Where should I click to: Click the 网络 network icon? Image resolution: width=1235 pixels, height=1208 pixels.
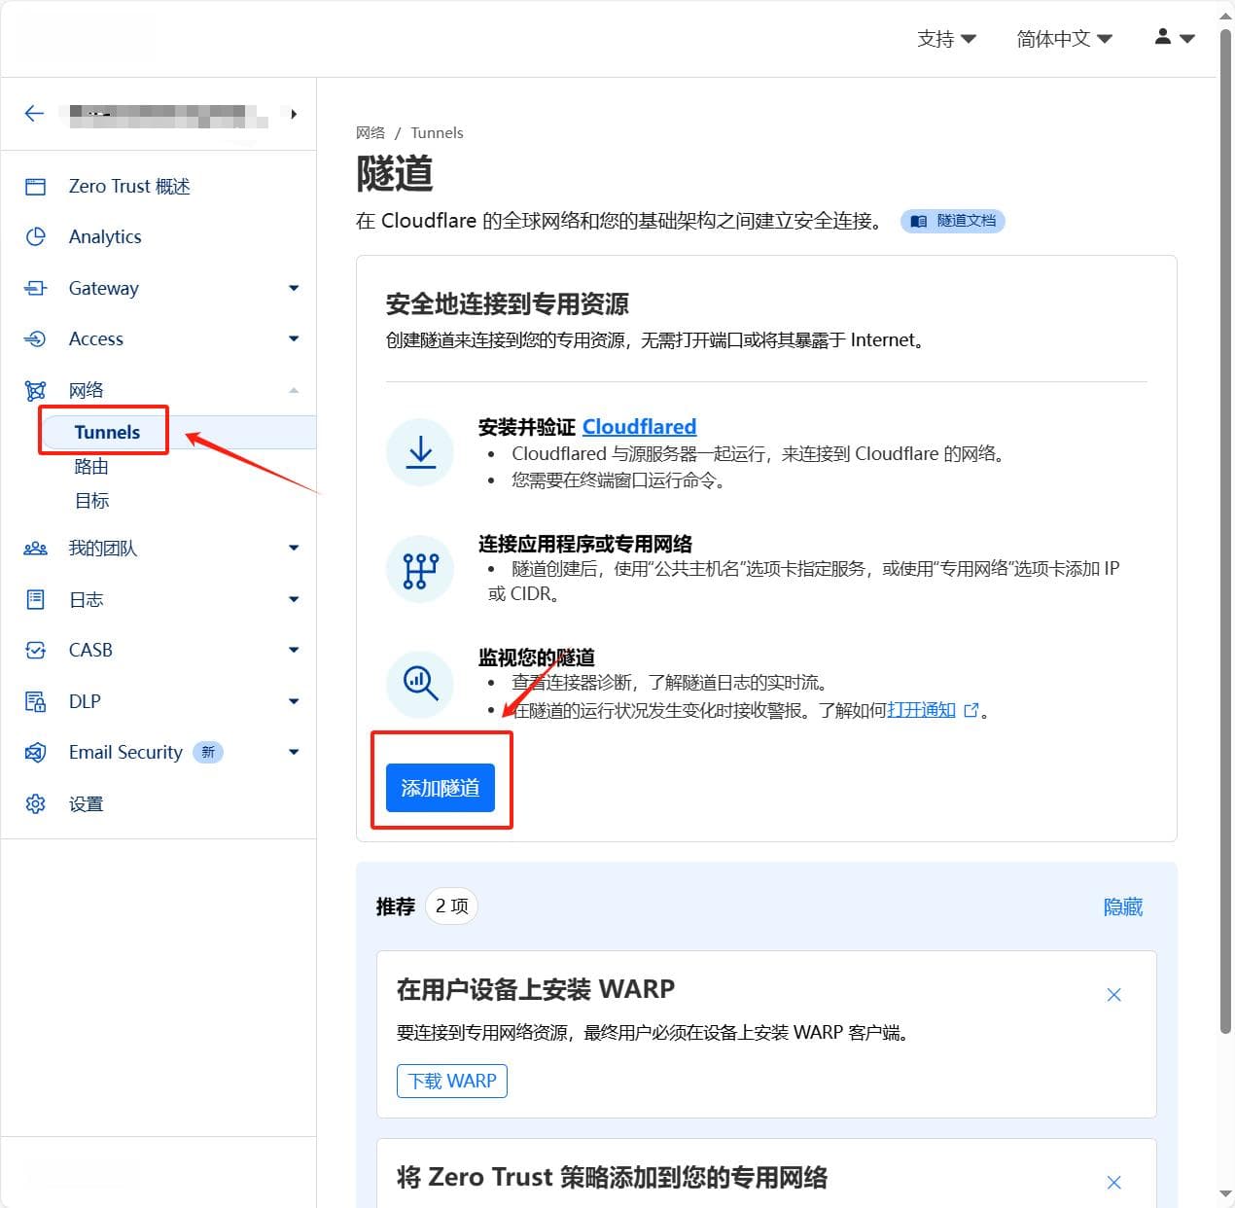[35, 391]
